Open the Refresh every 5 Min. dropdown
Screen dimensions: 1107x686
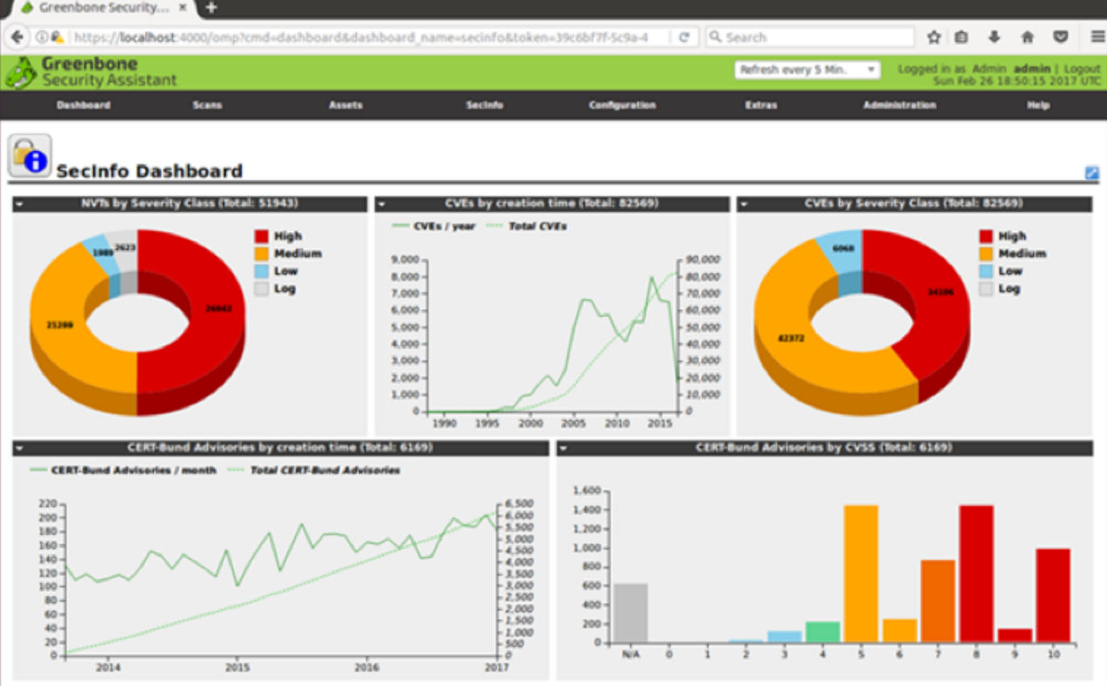pyautogui.click(x=808, y=70)
